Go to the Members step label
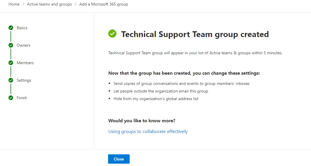Image resolution: width=311 pixels, height=166 pixels. tap(25, 63)
